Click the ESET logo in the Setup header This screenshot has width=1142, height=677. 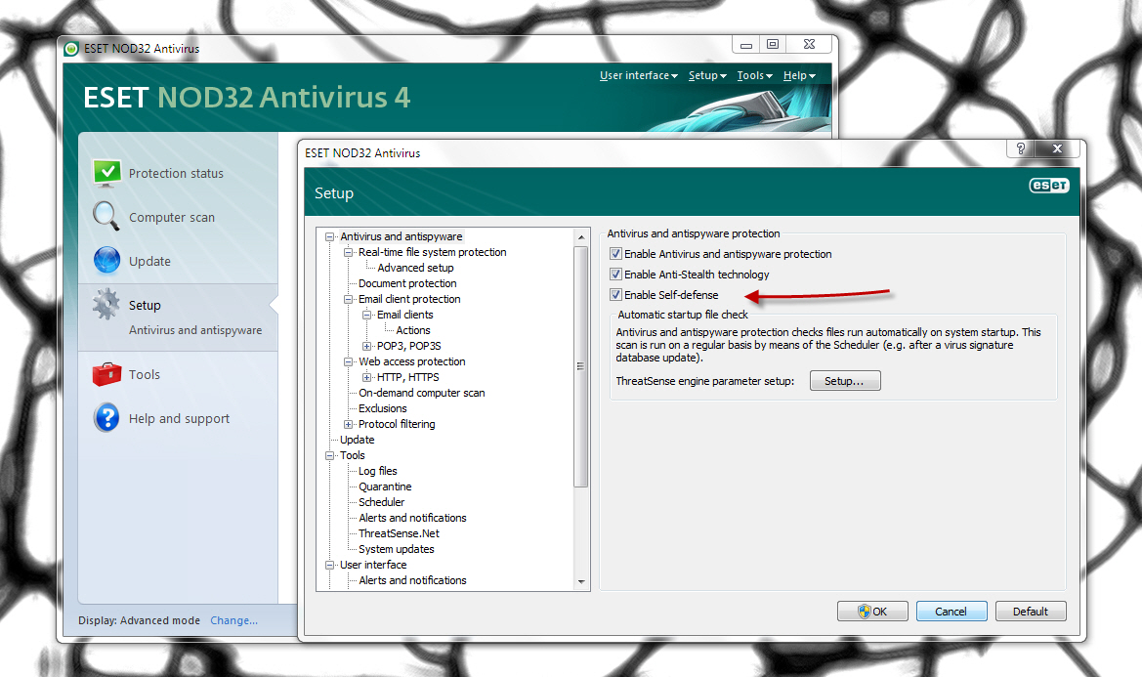coord(1049,186)
